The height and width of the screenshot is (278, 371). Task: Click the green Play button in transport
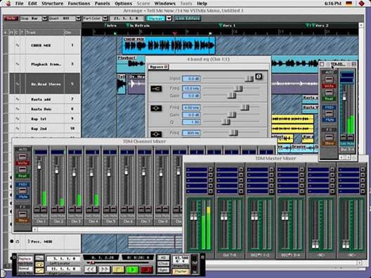coord(132,270)
